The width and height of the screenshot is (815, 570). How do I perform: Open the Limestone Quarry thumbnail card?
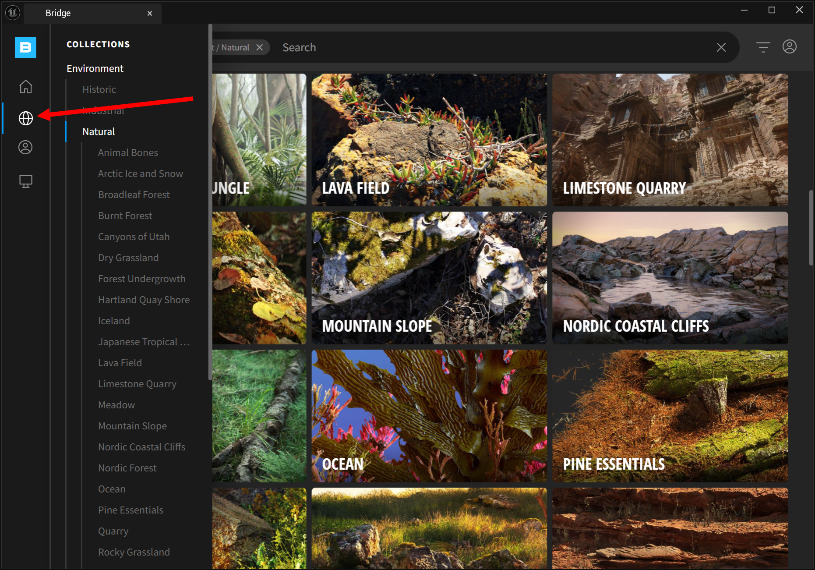click(x=670, y=140)
